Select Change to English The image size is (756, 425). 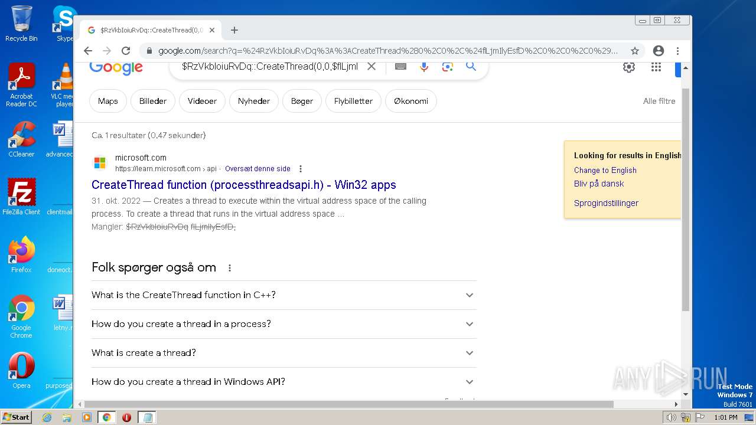tap(605, 170)
